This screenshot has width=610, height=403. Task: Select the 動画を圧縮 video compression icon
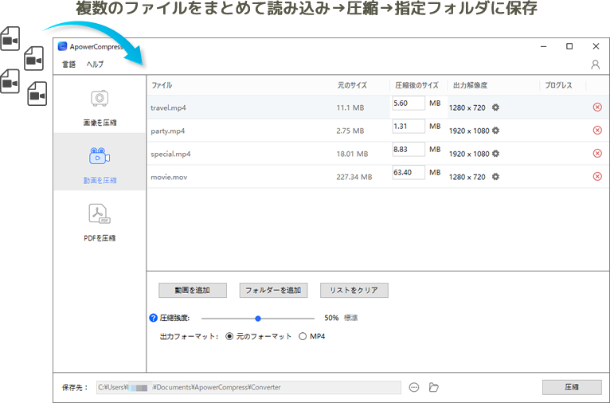point(100,155)
